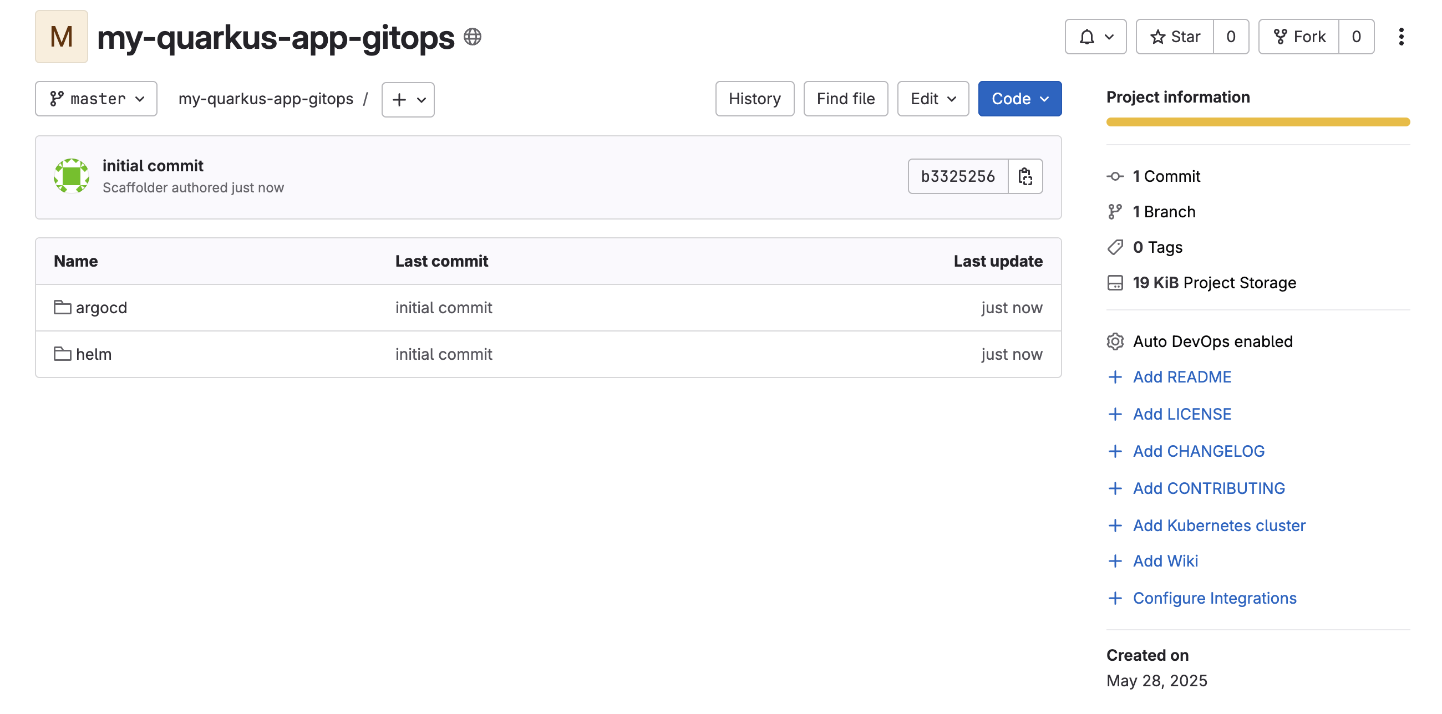Image resolution: width=1442 pixels, height=714 pixels.
Task: Open the commit History
Action: (754, 99)
